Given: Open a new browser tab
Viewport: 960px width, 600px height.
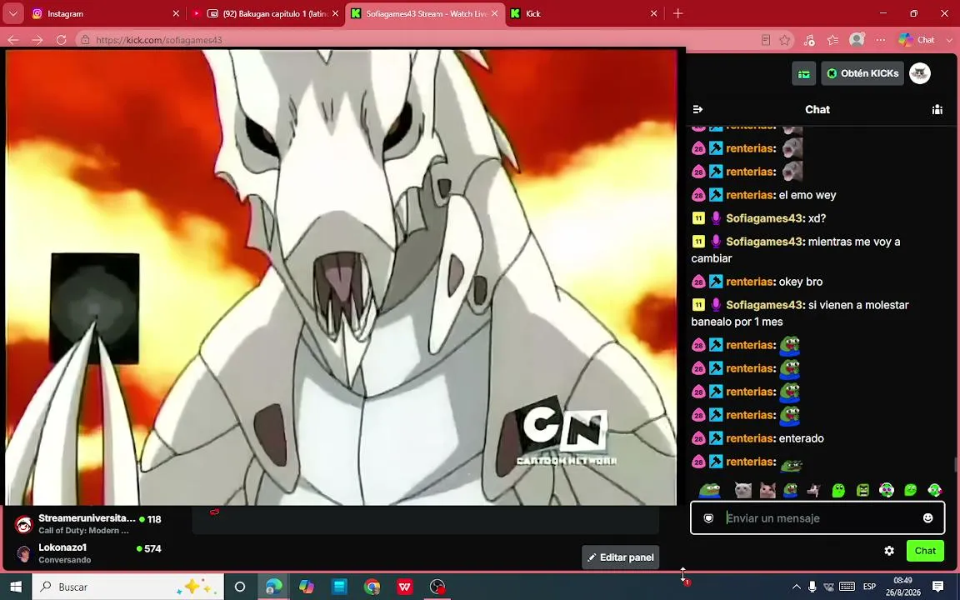Looking at the screenshot, I should click(677, 13).
